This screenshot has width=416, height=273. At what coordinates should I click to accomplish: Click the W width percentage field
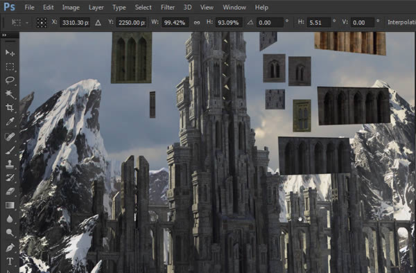[x=175, y=23]
